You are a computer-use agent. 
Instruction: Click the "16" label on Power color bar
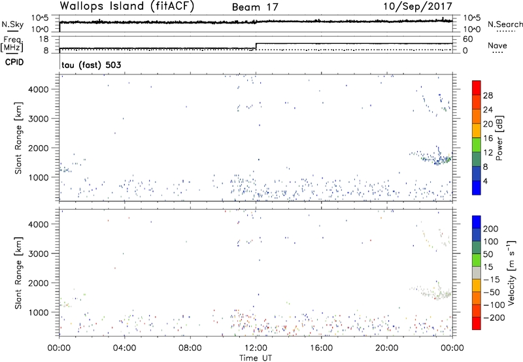[x=488, y=139]
